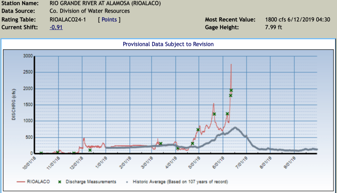This screenshot has width=337, height=193.
Task: Open the rating table Points link
Action: pyautogui.click(x=109, y=20)
